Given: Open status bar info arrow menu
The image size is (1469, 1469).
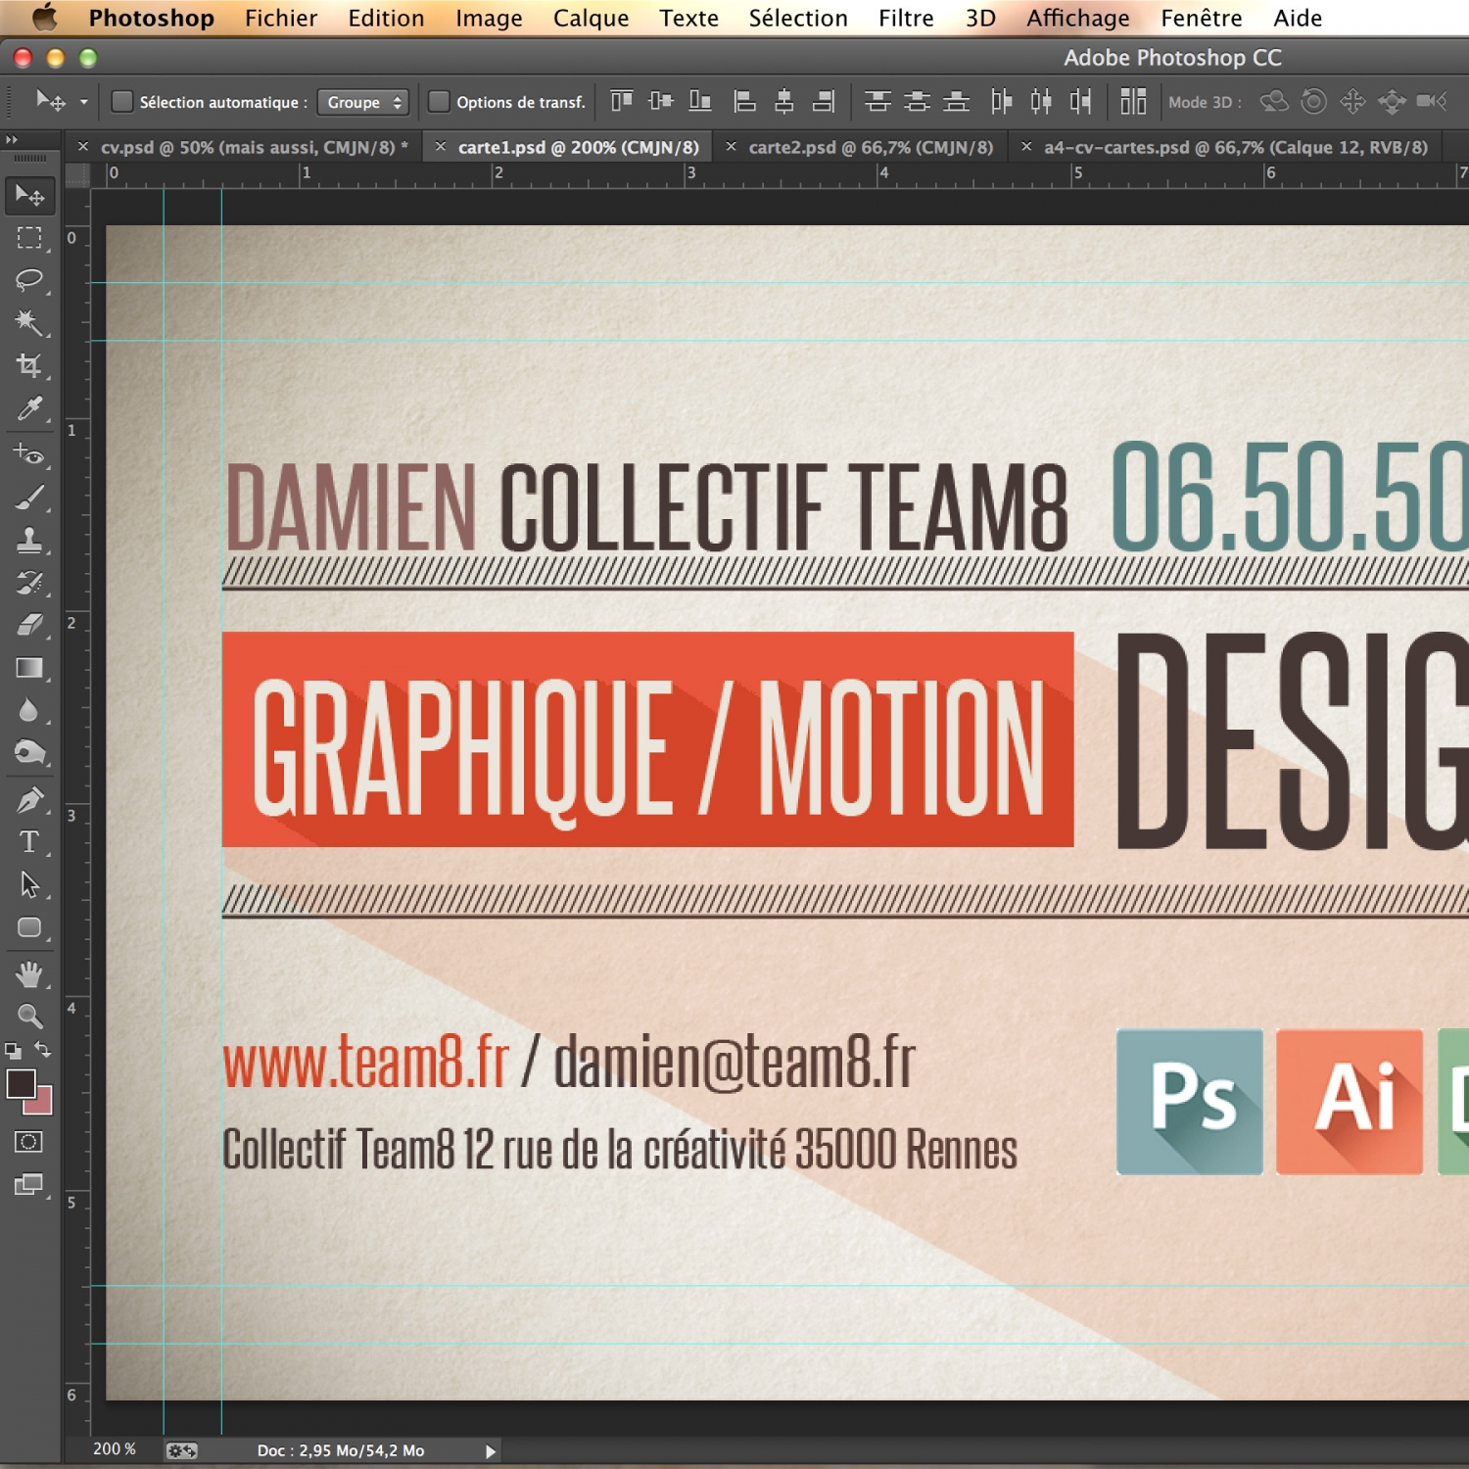Looking at the screenshot, I should (x=491, y=1451).
